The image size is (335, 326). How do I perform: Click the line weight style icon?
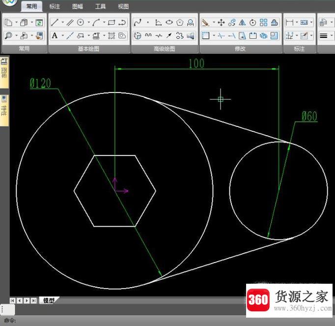coord(324,35)
